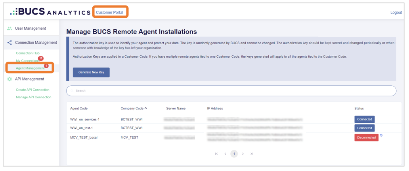Click the red alert badge on Agent Management
This screenshot has width=409, height=171.
(46, 66)
